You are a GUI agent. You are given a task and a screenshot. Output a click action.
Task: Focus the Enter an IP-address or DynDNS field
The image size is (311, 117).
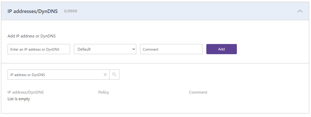pos(39,49)
